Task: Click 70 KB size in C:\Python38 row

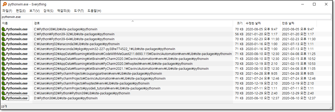Action: [x=239, y=29]
